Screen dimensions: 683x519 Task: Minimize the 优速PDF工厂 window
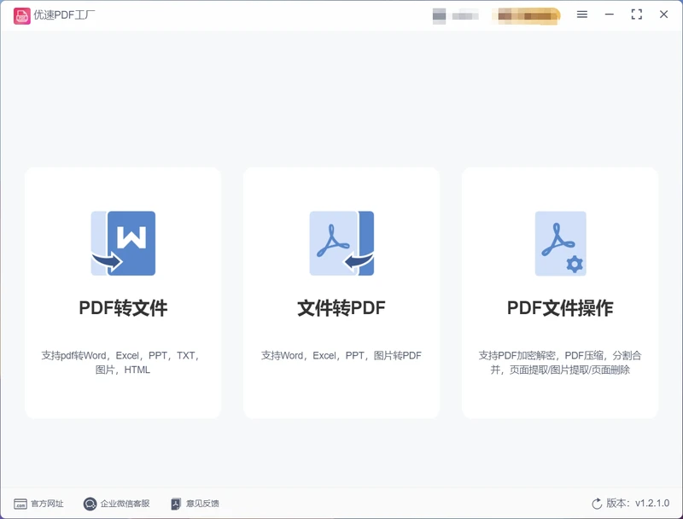(610, 15)
